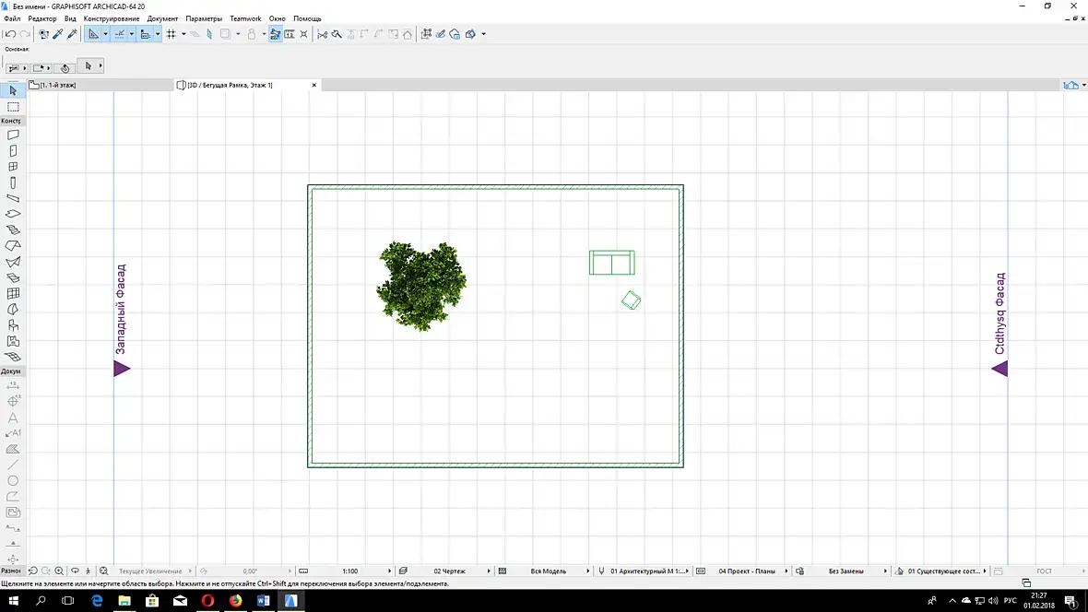Expand the 3D view options arrow in toolbar
1088x612 pixels.
(484, 34)
